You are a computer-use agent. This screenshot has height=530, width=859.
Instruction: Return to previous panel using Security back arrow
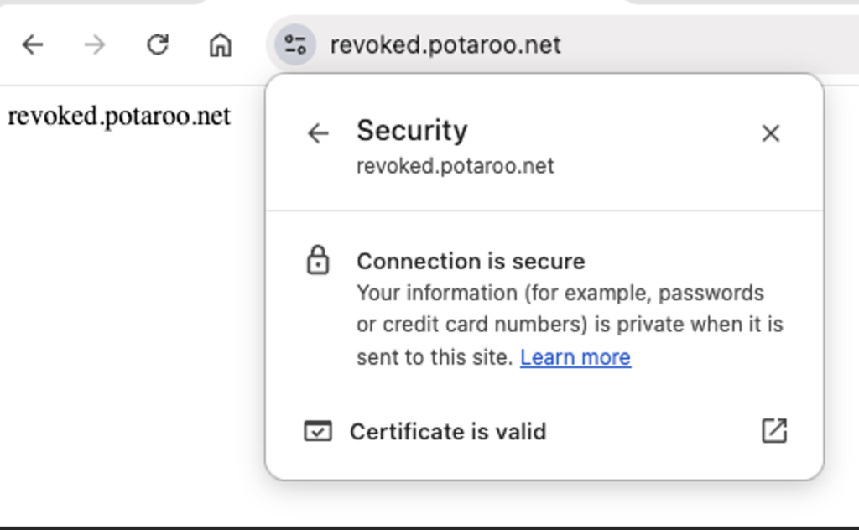[317, 133]
